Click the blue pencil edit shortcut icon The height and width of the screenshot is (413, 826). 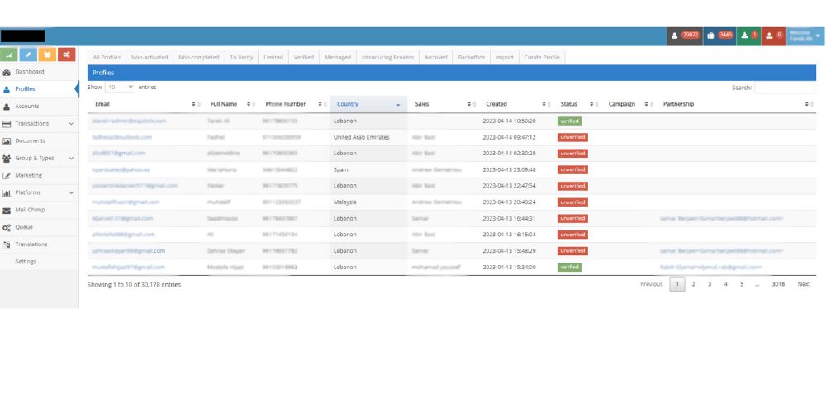click(29, 55)
